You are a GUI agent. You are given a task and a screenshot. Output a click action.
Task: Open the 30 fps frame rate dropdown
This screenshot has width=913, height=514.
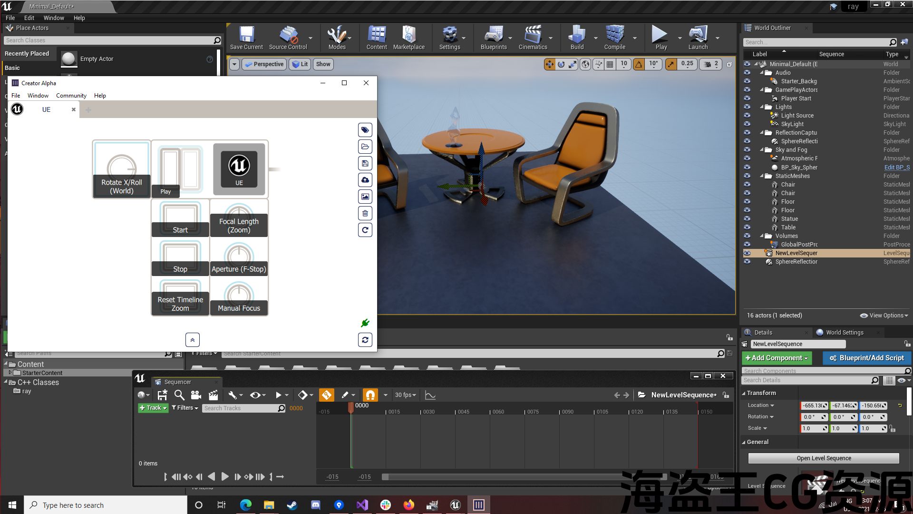[x=406, y=395]
